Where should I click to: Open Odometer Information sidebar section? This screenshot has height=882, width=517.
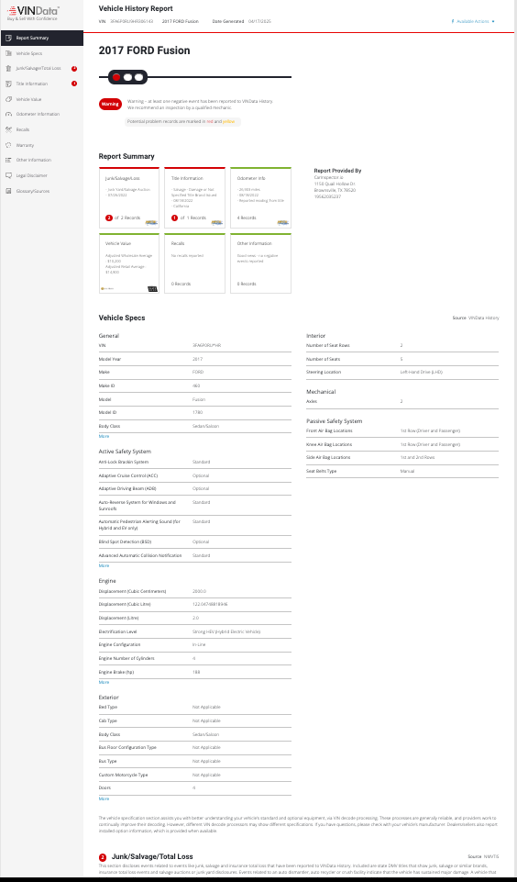coord(41,114)
